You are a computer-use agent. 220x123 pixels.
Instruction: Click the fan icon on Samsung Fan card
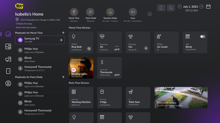tap(131, 37)
